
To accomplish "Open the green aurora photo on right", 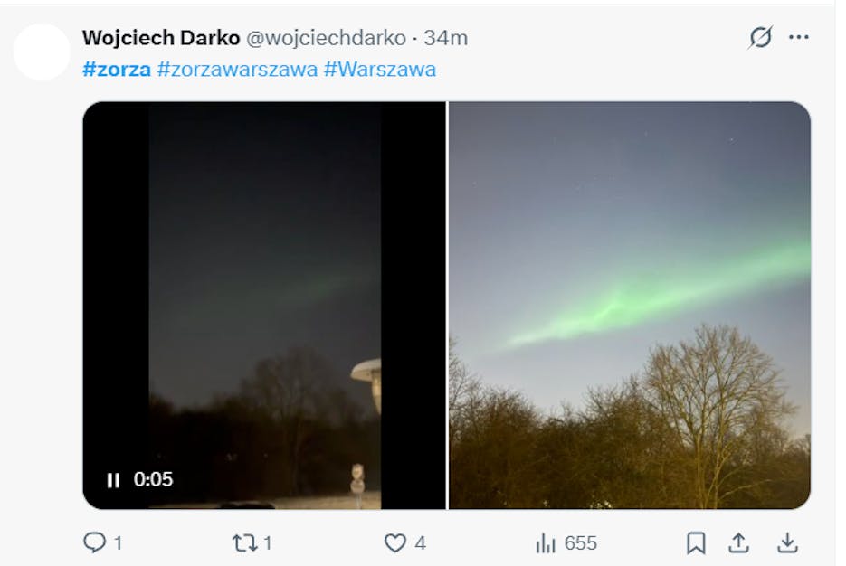I will (x=629, y=305).
